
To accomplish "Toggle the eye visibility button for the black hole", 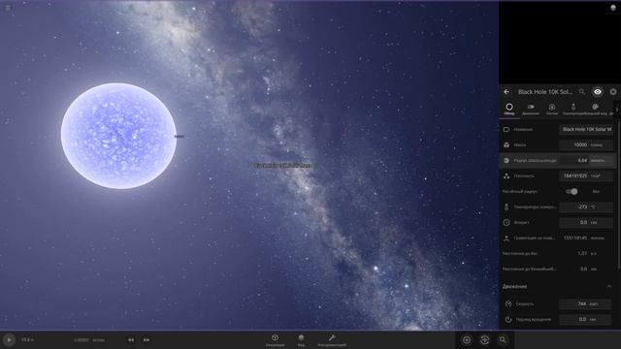I will tap(598, 92).
